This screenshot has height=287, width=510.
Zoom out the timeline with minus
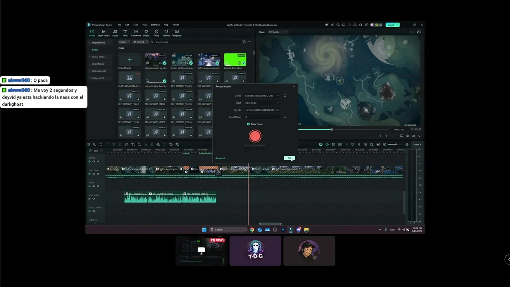click(x=384, y=144)
